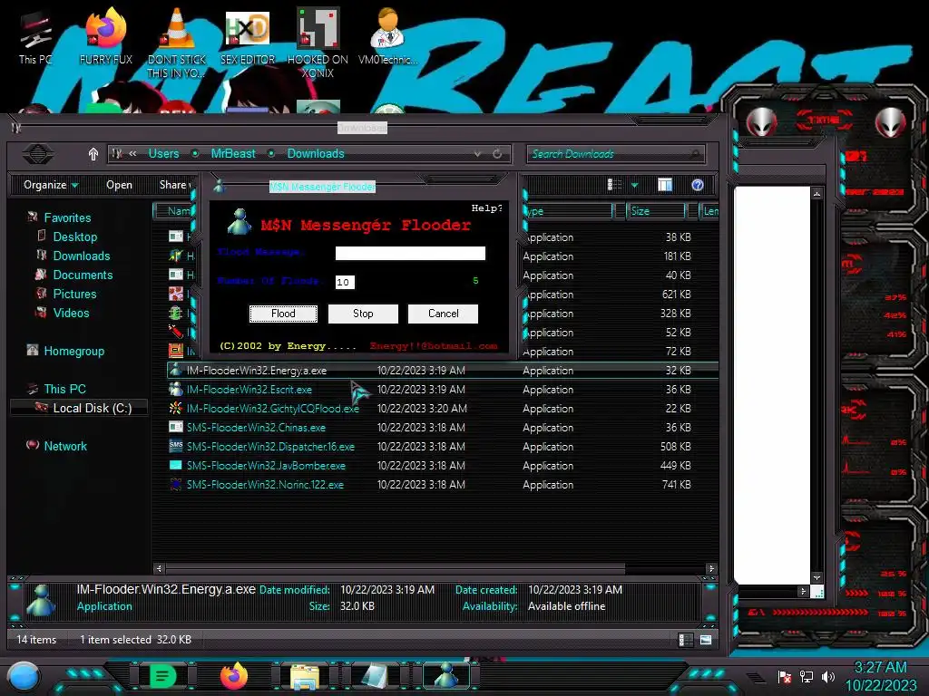The width and height of the screenshot is (929, 696).
Task: Select Favorites in the navigation pane
Action: click(67, 217)
